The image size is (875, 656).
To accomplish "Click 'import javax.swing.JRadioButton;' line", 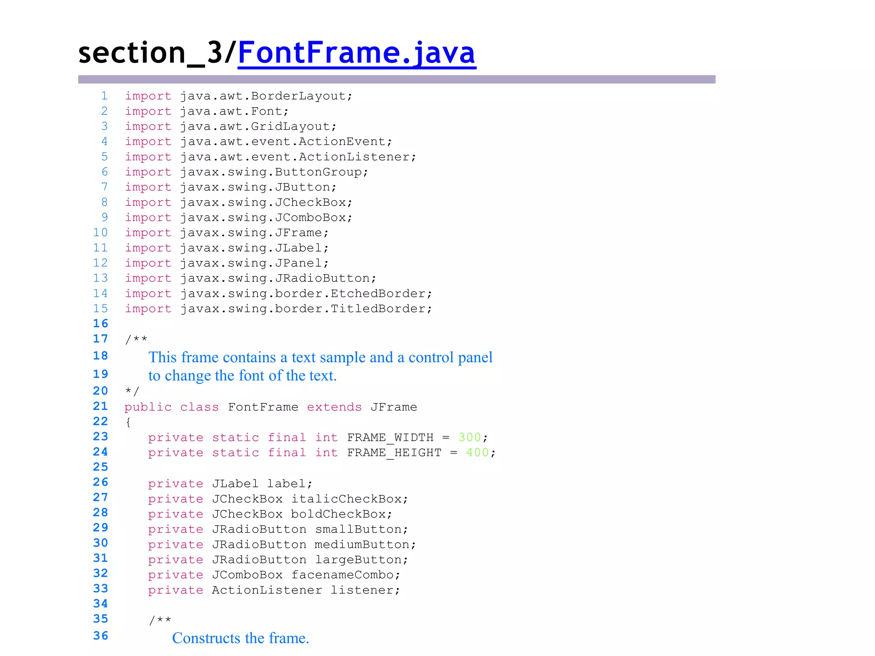I will [251, 278].
